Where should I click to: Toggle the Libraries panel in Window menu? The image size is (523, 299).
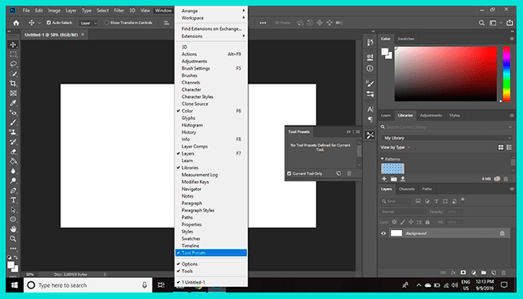[x=211, y=168]
